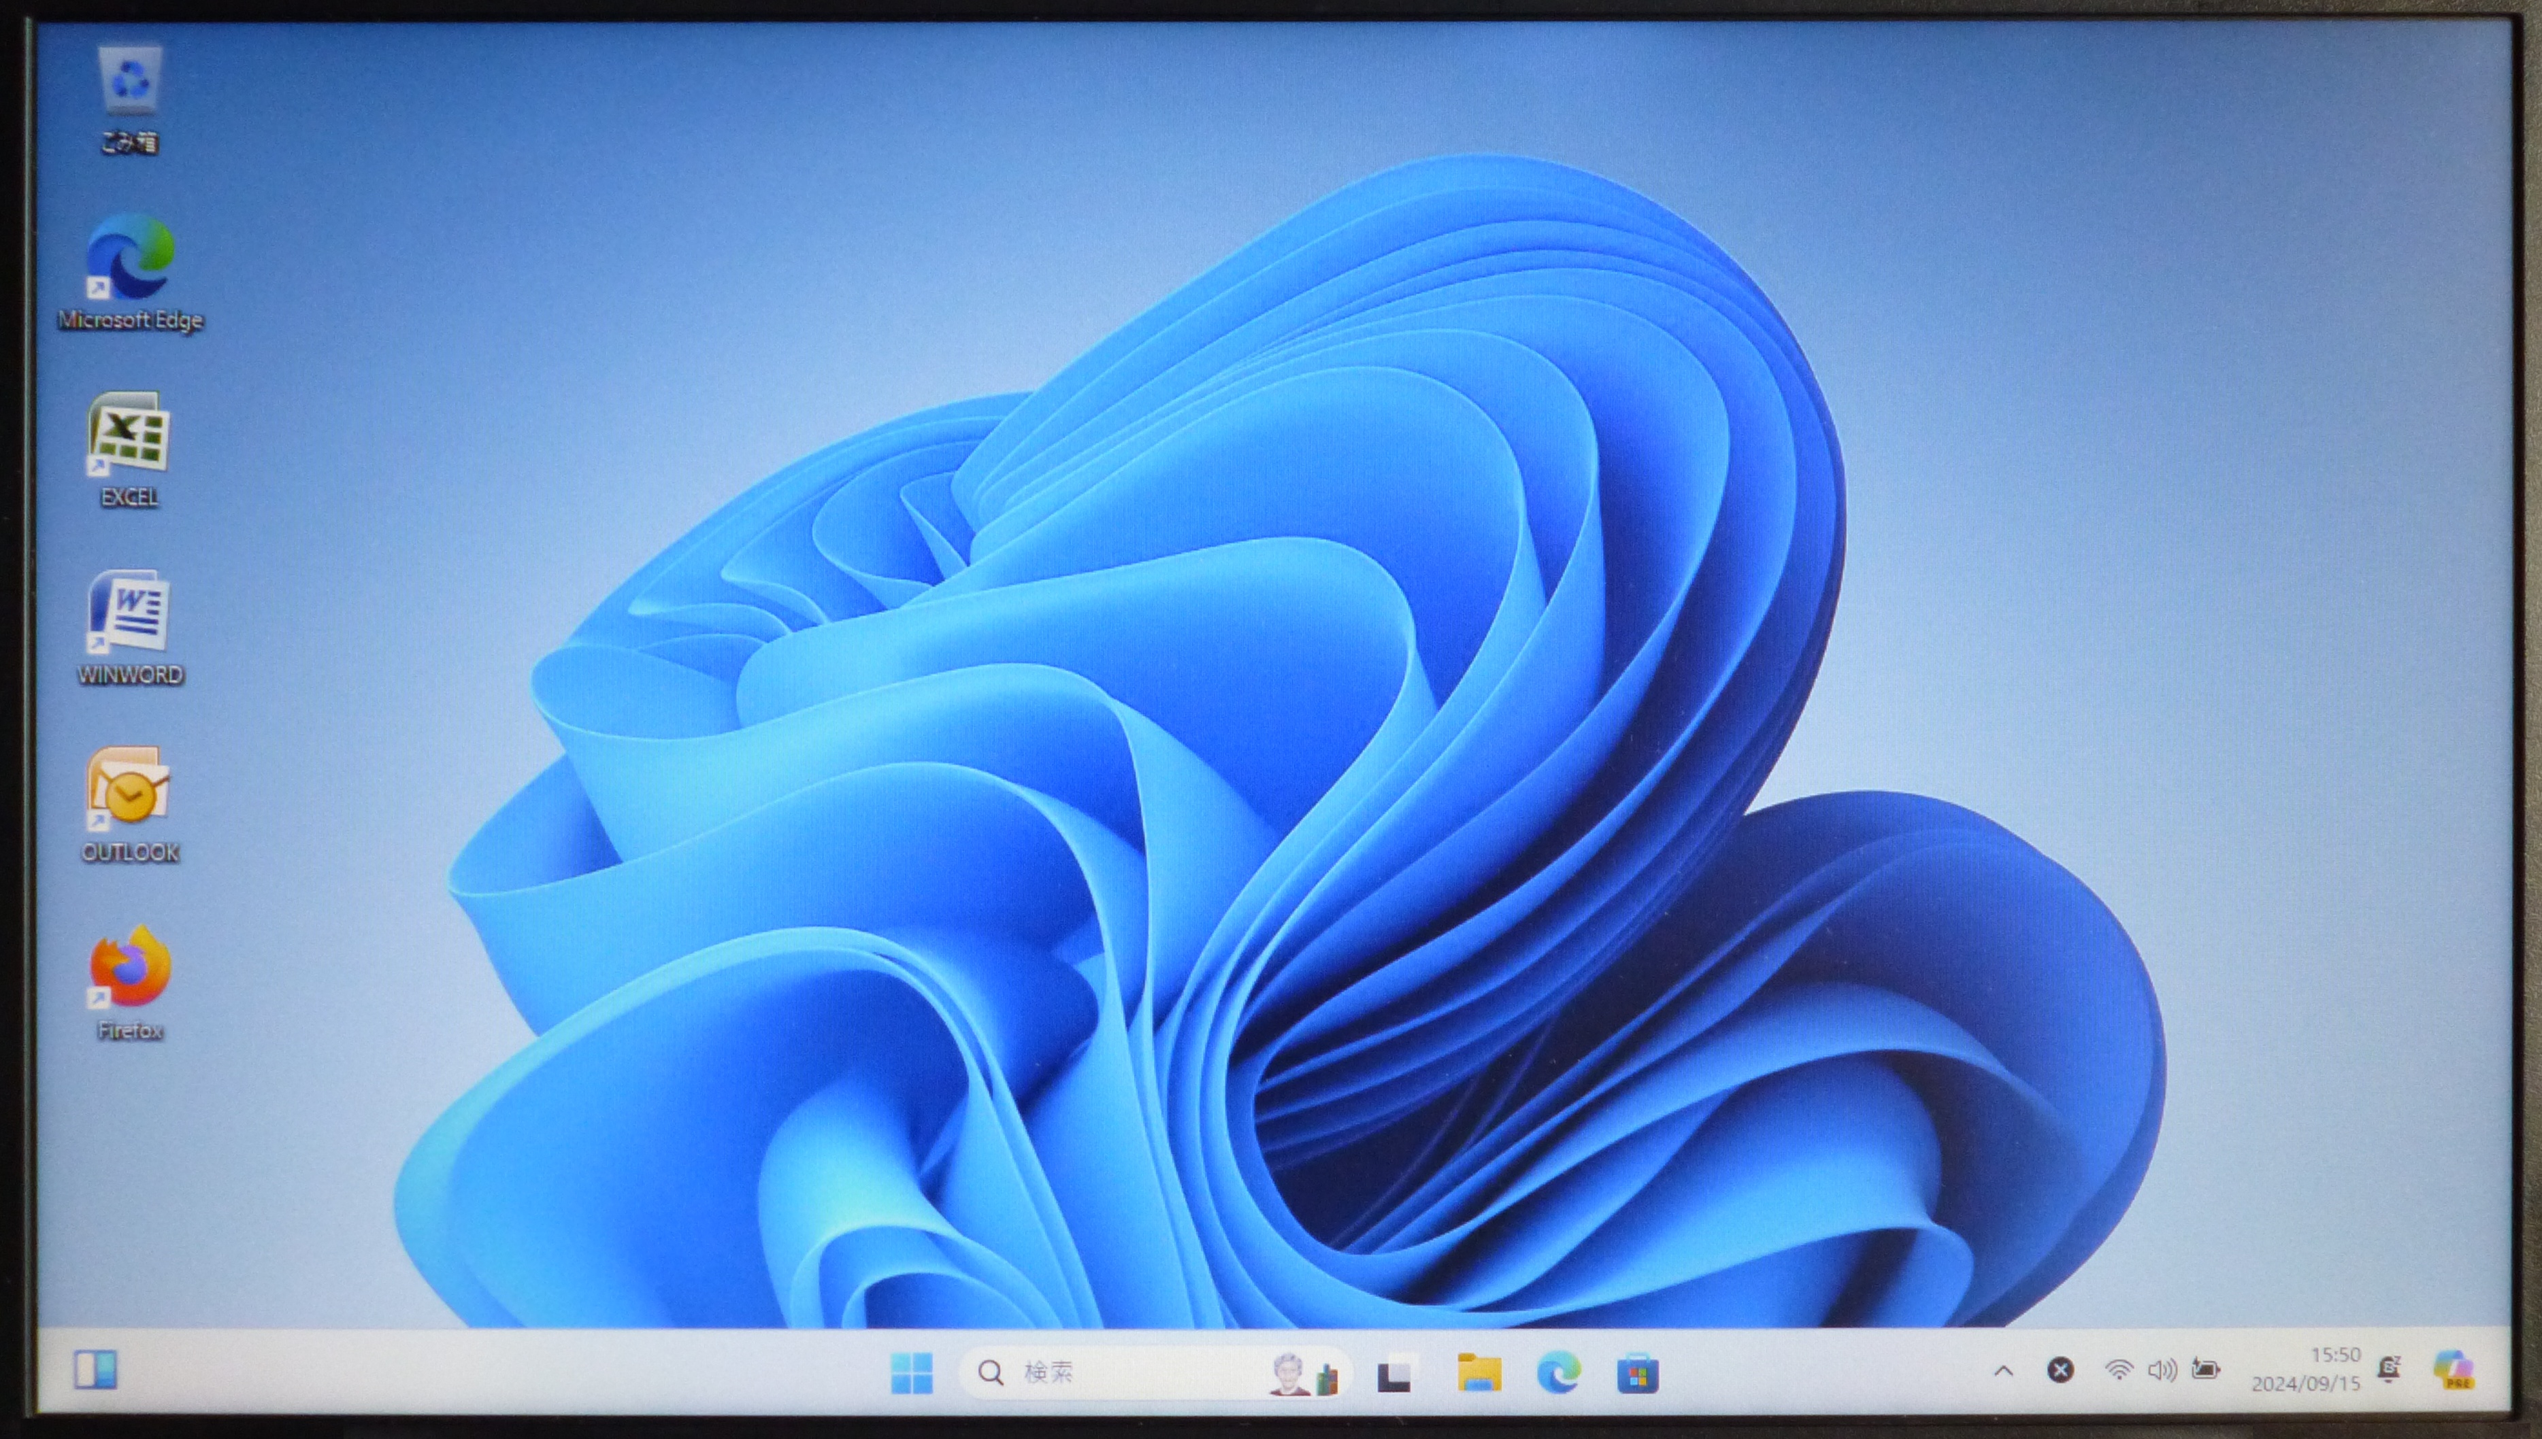This screenshot has height=1439, width=2542.
Task: Open the Windows Start menu
Action: click(910, 1373)
